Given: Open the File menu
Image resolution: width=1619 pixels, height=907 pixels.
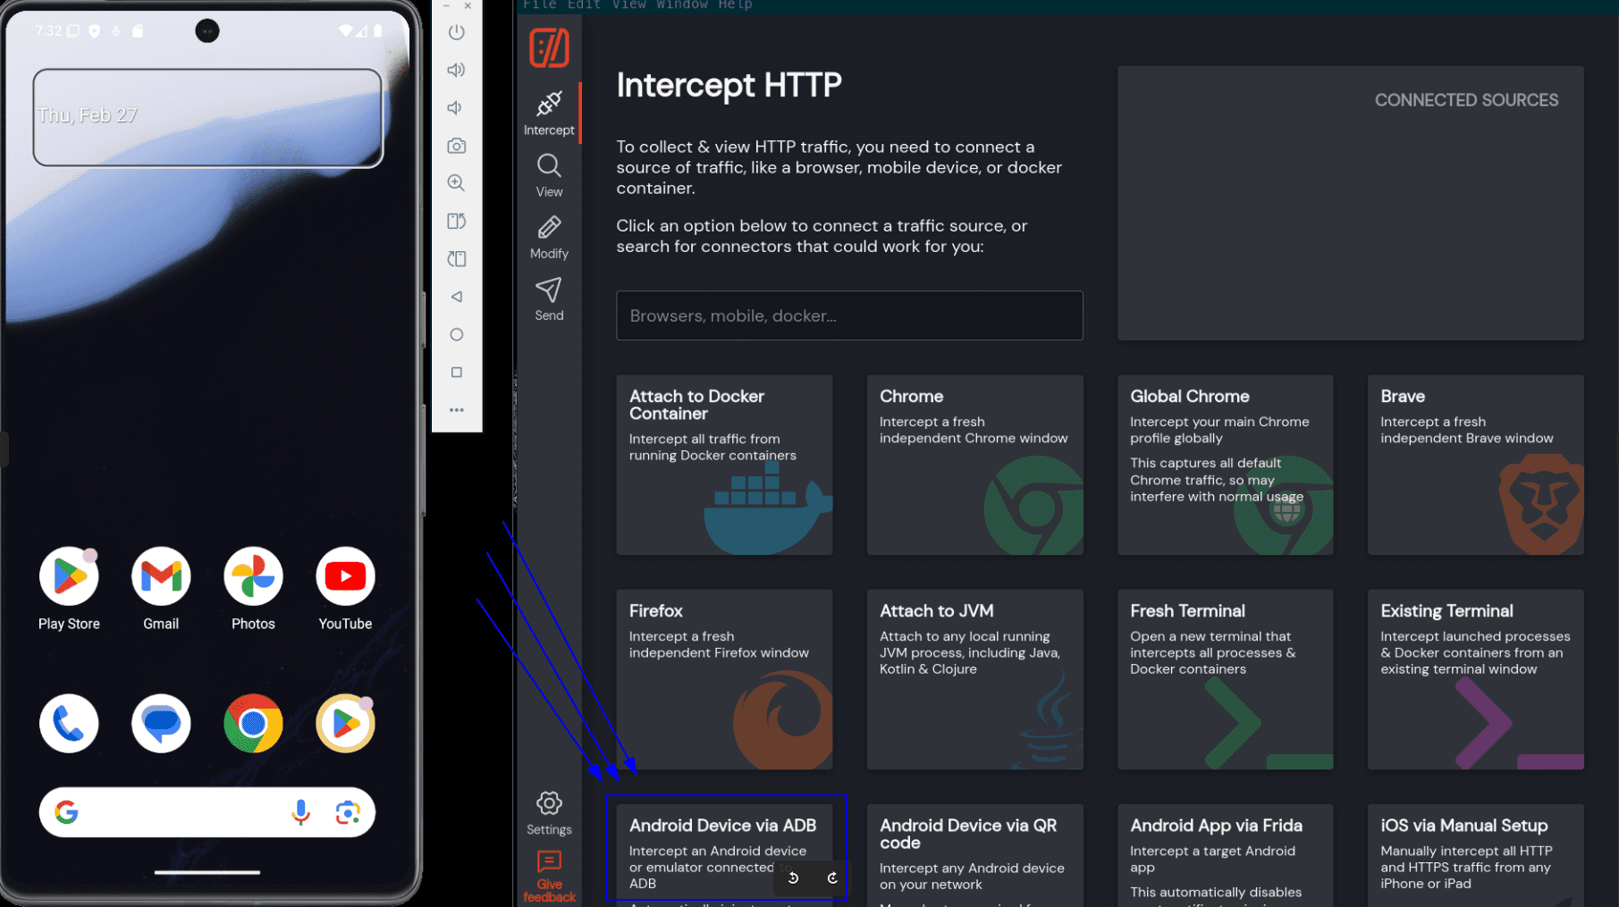Looking at the screenshot, I should click(x=539, y=4).
